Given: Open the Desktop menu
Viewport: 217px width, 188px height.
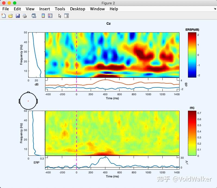Looking at the screenshot, I should point(78,9).
